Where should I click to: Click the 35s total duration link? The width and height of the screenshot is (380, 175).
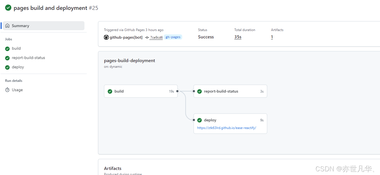(238, 37)
